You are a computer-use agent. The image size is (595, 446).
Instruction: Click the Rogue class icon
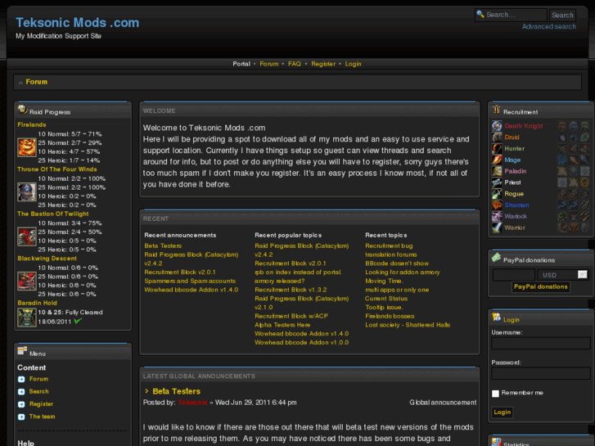pyautogui.click(x=497, y=194)
